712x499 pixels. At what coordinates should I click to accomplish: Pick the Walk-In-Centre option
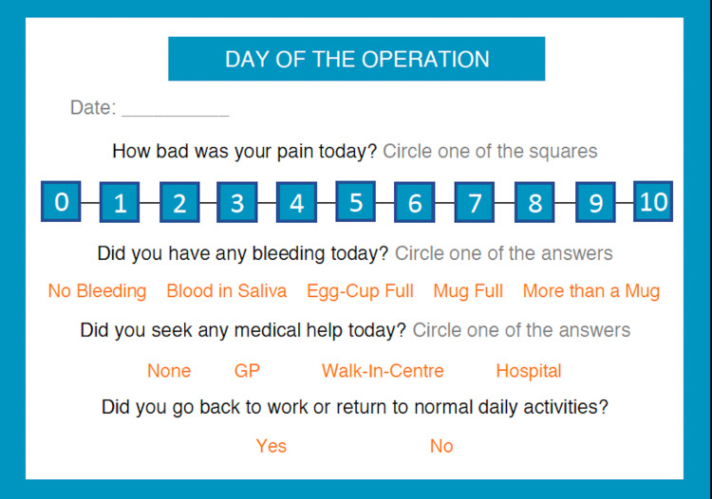point(383,371)
